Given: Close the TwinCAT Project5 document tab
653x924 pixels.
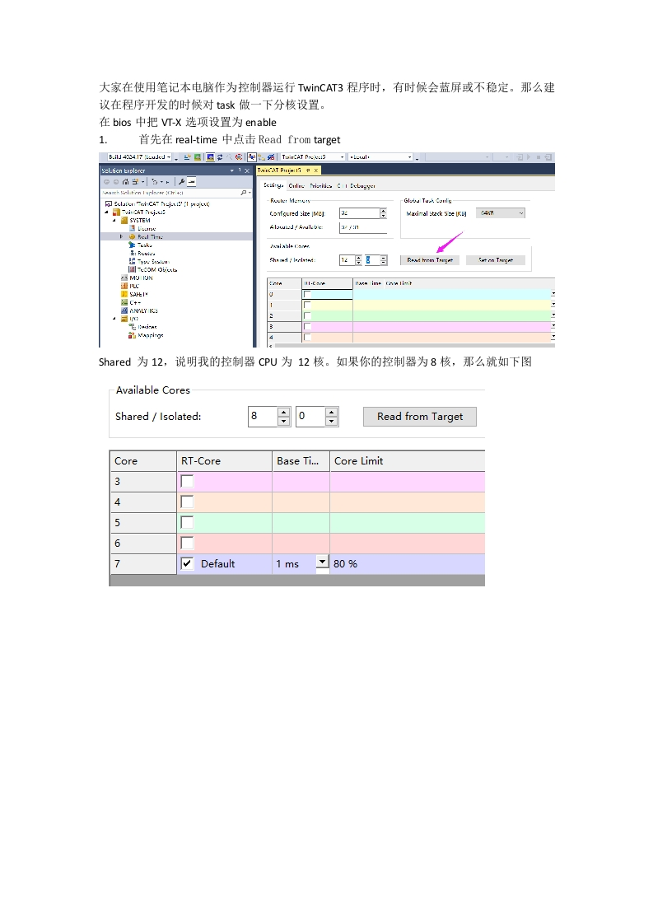Looking at the screenshot, I should 316,170.
